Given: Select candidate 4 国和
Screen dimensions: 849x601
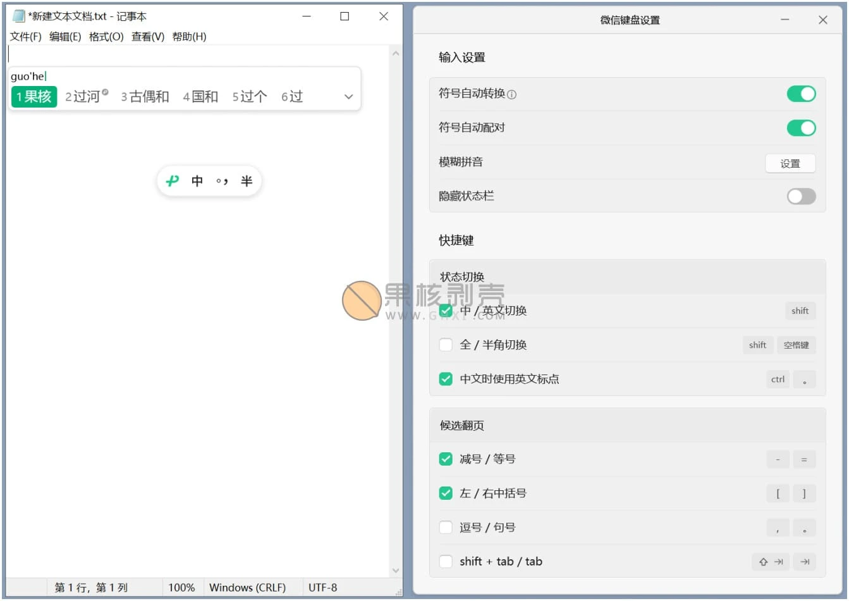Looking at the screenshot, I should click(200, 97).
